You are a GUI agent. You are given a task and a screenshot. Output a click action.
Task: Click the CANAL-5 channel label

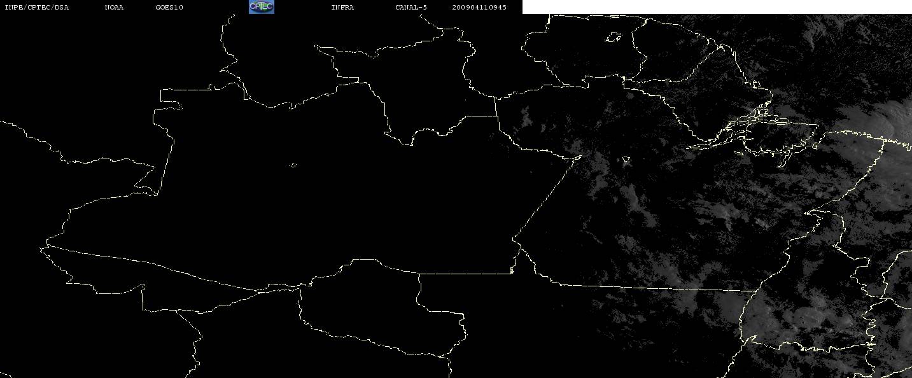(410, 8)
